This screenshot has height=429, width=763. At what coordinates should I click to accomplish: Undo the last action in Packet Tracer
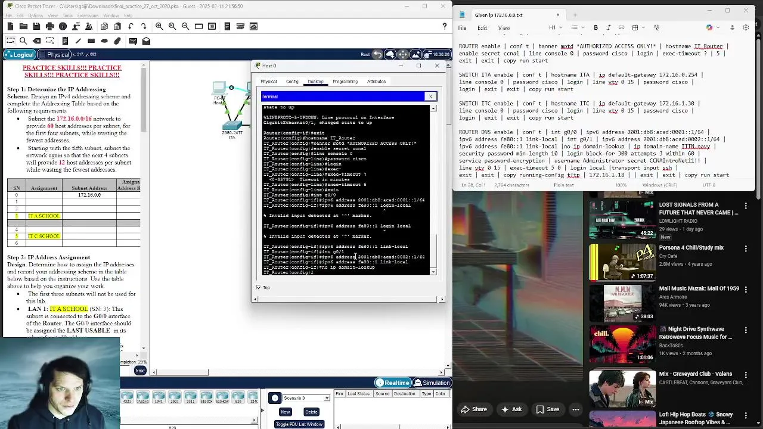[x=131, y=26]
